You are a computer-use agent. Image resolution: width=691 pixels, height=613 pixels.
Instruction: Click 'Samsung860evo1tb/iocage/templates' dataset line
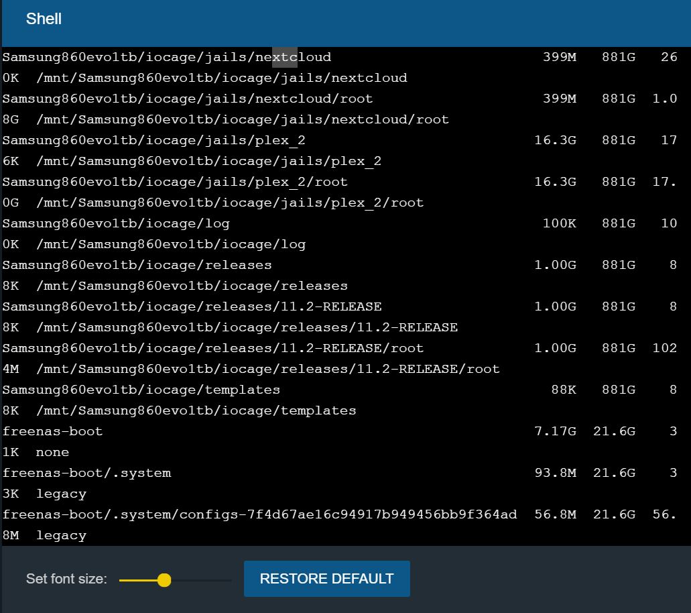[141, 390]
